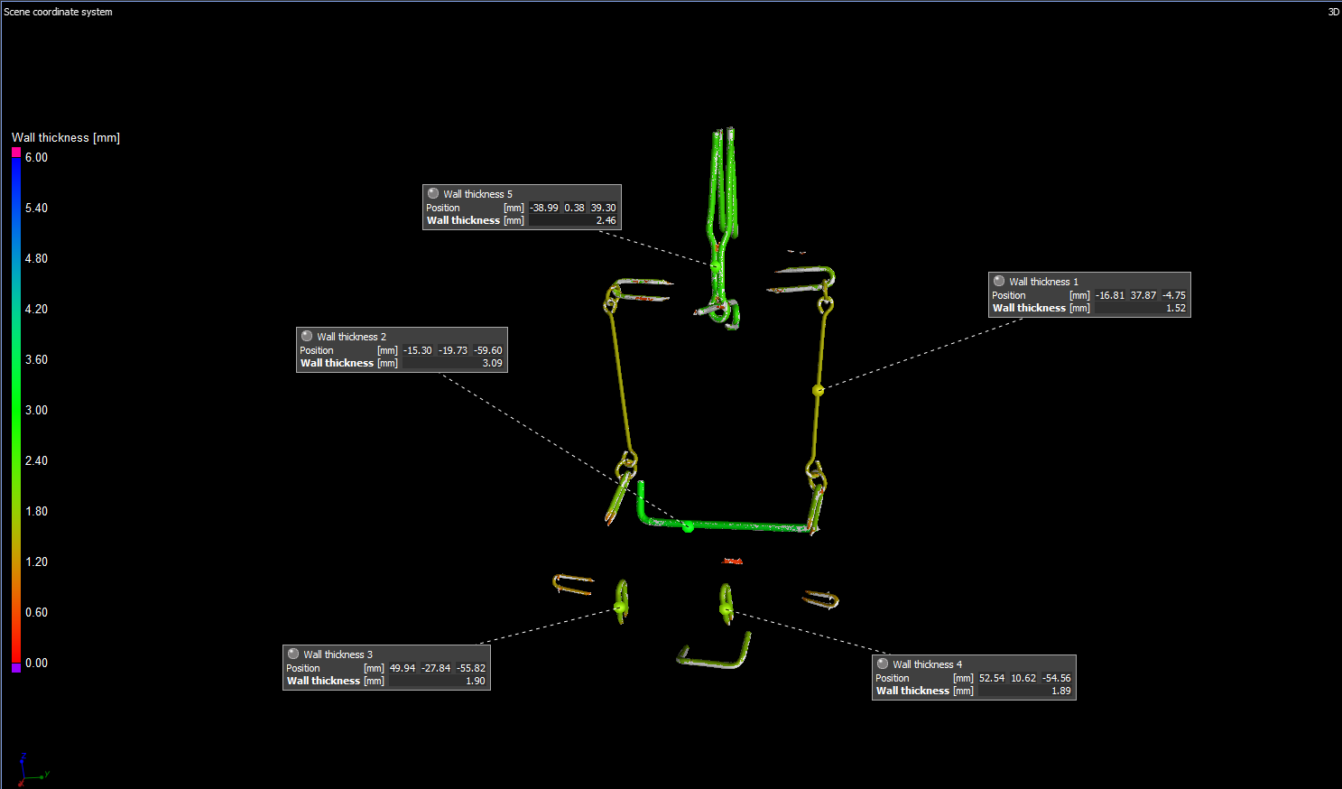This screenshot has width=1342, height=789.
Task: Click the 6.00 maximum label on the legend
Action: (x=36, y=157)
